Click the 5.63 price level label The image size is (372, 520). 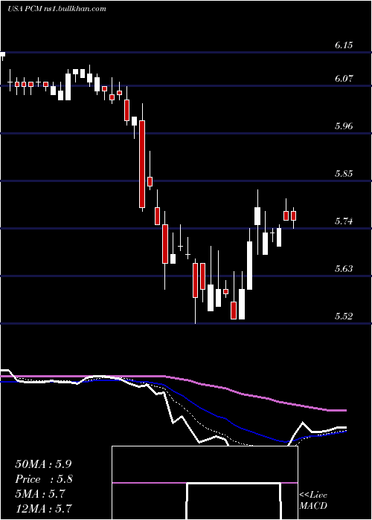pyautogui.click(x=344, y=268)
